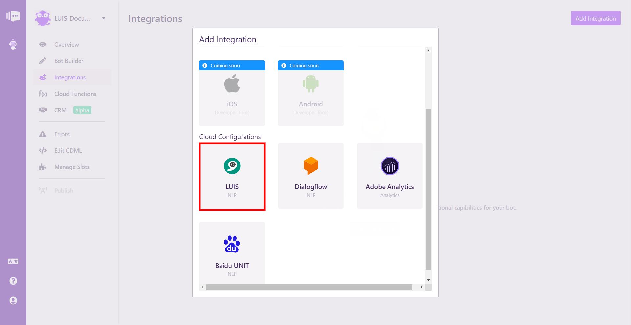Click the Coming soon info icon on Android

coord(284,66)
